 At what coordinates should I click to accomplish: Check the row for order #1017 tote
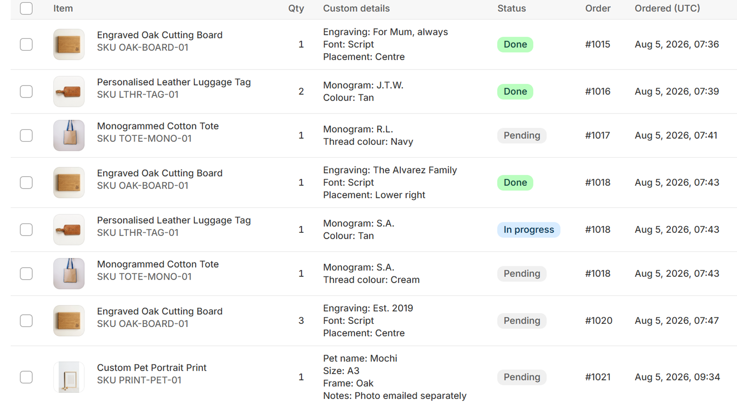click(26, 136)
